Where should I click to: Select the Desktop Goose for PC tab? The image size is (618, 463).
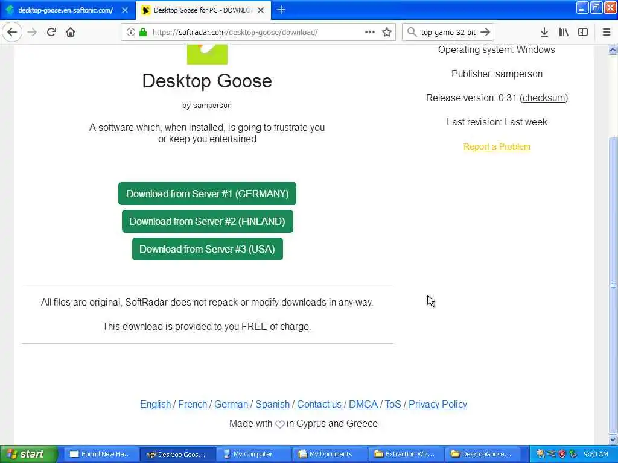(x=203, y=10)
